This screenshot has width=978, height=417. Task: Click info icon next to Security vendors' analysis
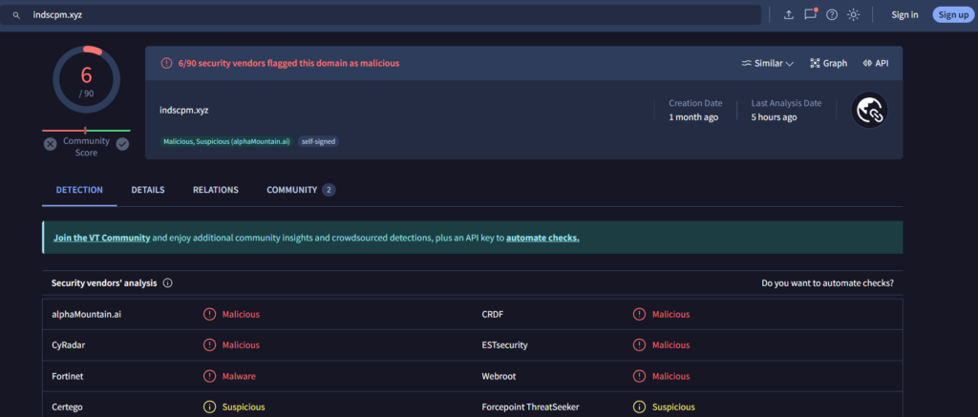tap(167, 283)
